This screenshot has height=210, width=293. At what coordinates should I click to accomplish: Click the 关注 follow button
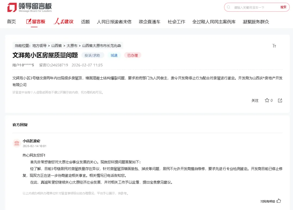point(255,101)
